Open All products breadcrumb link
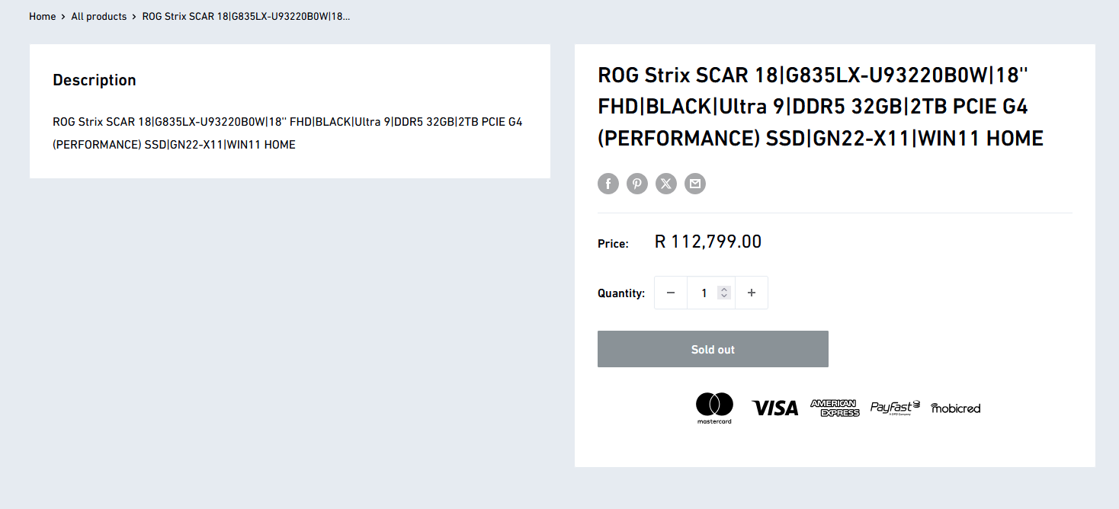Image resolution: width=1119 pixels, height=509 pixels. pos(99,16)
